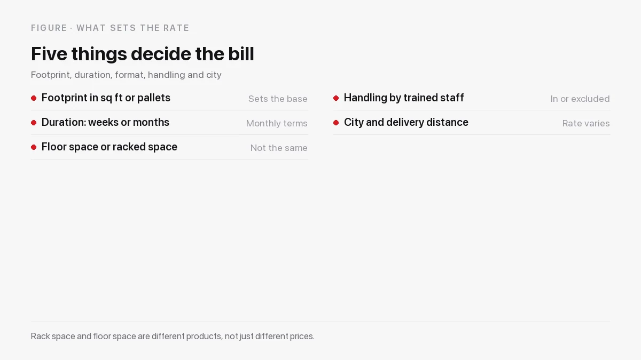Select 'Duration: weeks or months' text
The width and height of the screenshot is (641, 360).
[105, 123]
